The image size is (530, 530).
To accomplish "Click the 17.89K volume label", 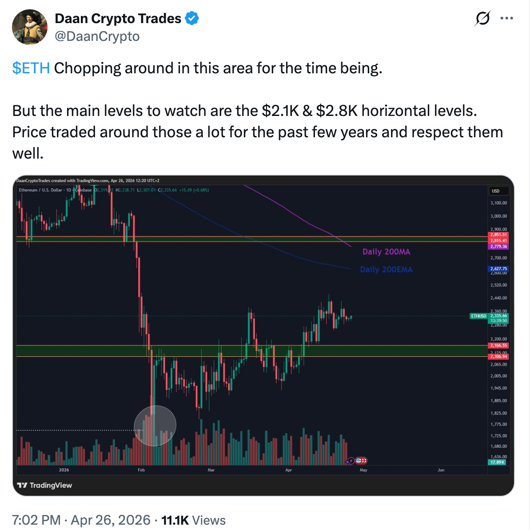I will point(498,462).
